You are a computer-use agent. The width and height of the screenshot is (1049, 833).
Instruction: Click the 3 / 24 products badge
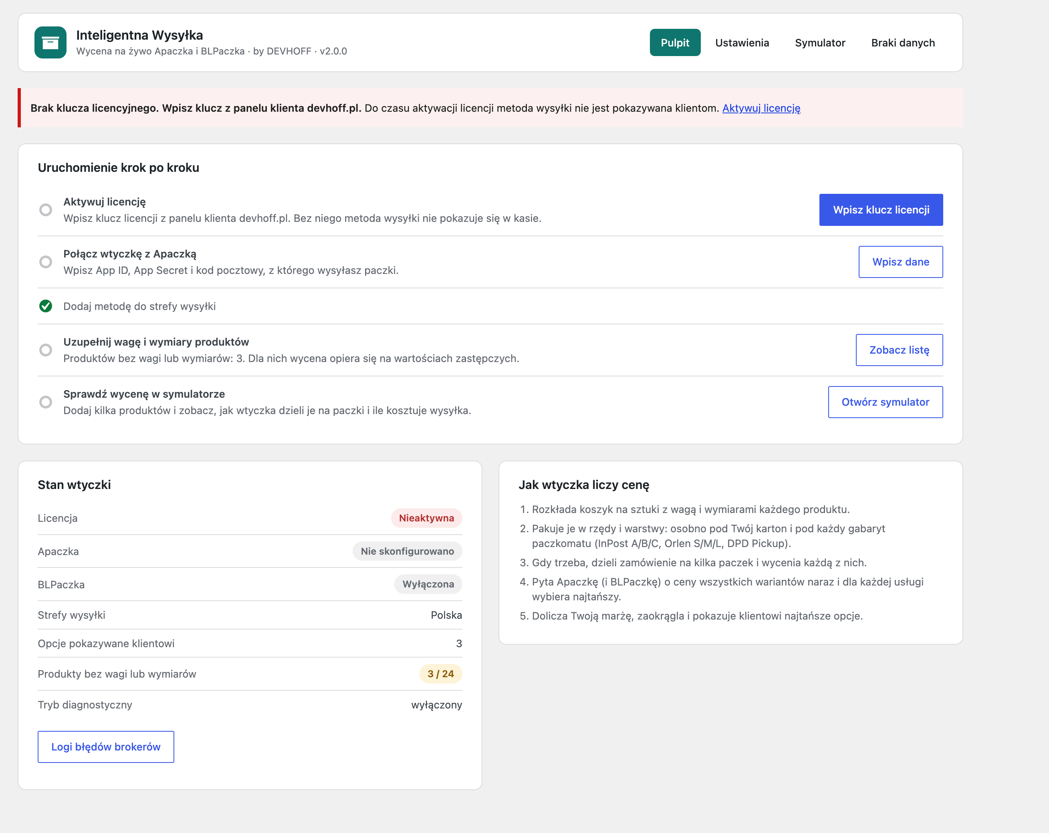tap(440, 674)
